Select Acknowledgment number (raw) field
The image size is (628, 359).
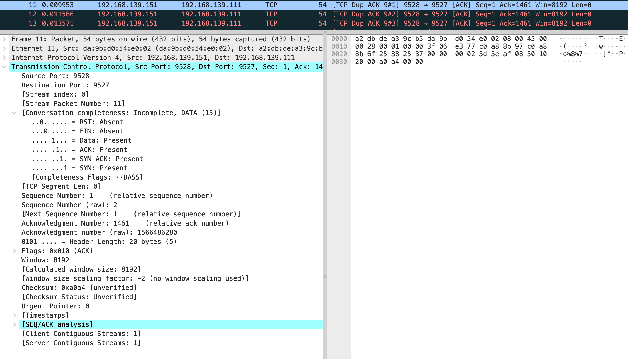coord(99,233)
